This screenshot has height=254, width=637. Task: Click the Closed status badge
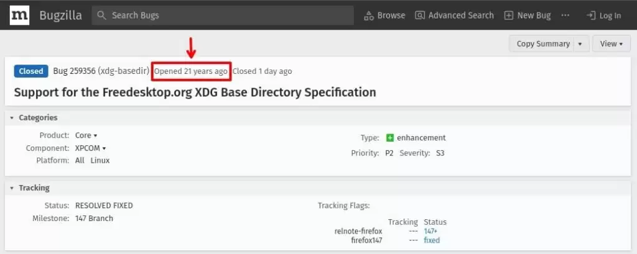point(31,71)
